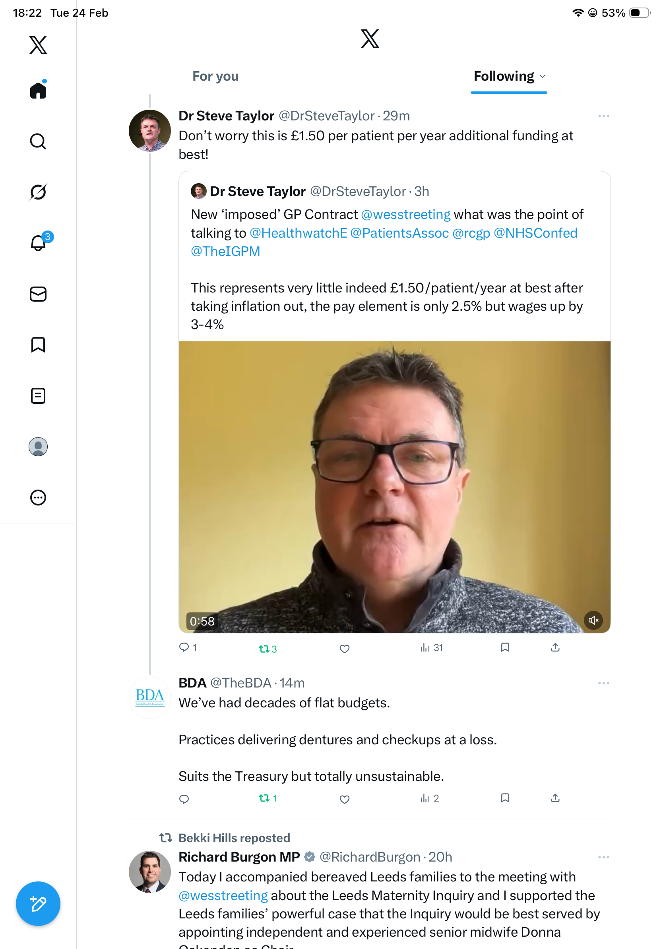Open Lists icon in sidebar

point(38,395)
